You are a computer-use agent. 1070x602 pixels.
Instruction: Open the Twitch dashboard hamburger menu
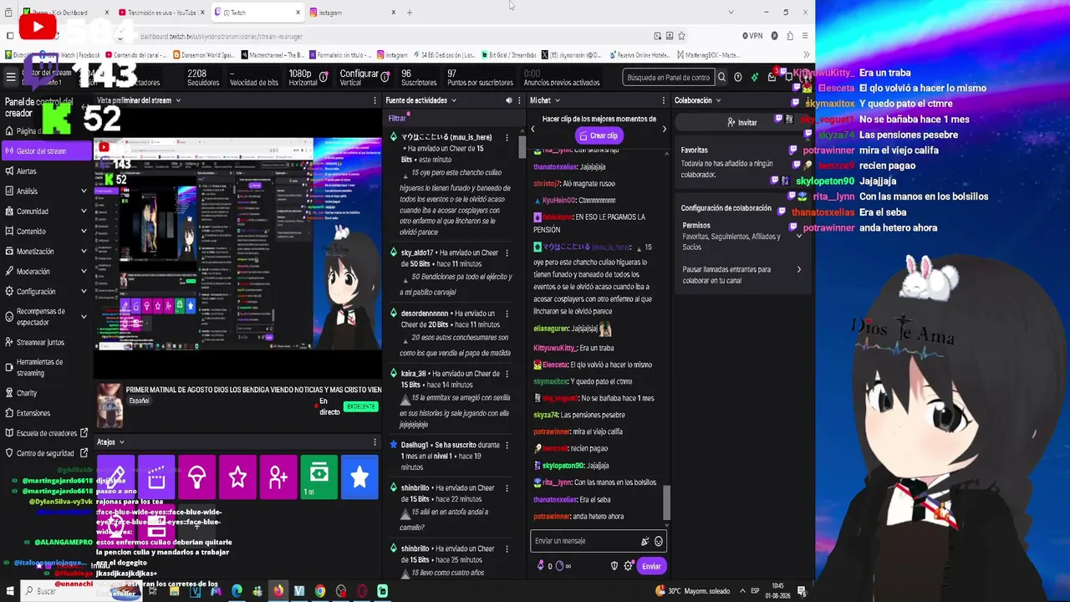pyautogui.click(x=11, y=77)
